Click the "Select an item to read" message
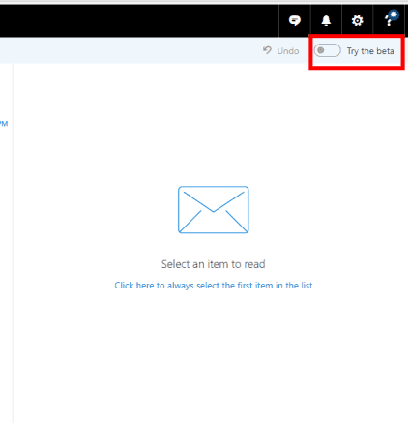 pyautogui.click(x=214, y=264)
